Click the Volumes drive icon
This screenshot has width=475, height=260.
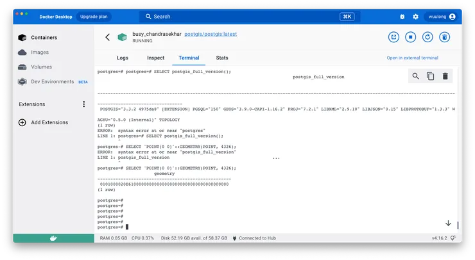[x=22, y=67]
